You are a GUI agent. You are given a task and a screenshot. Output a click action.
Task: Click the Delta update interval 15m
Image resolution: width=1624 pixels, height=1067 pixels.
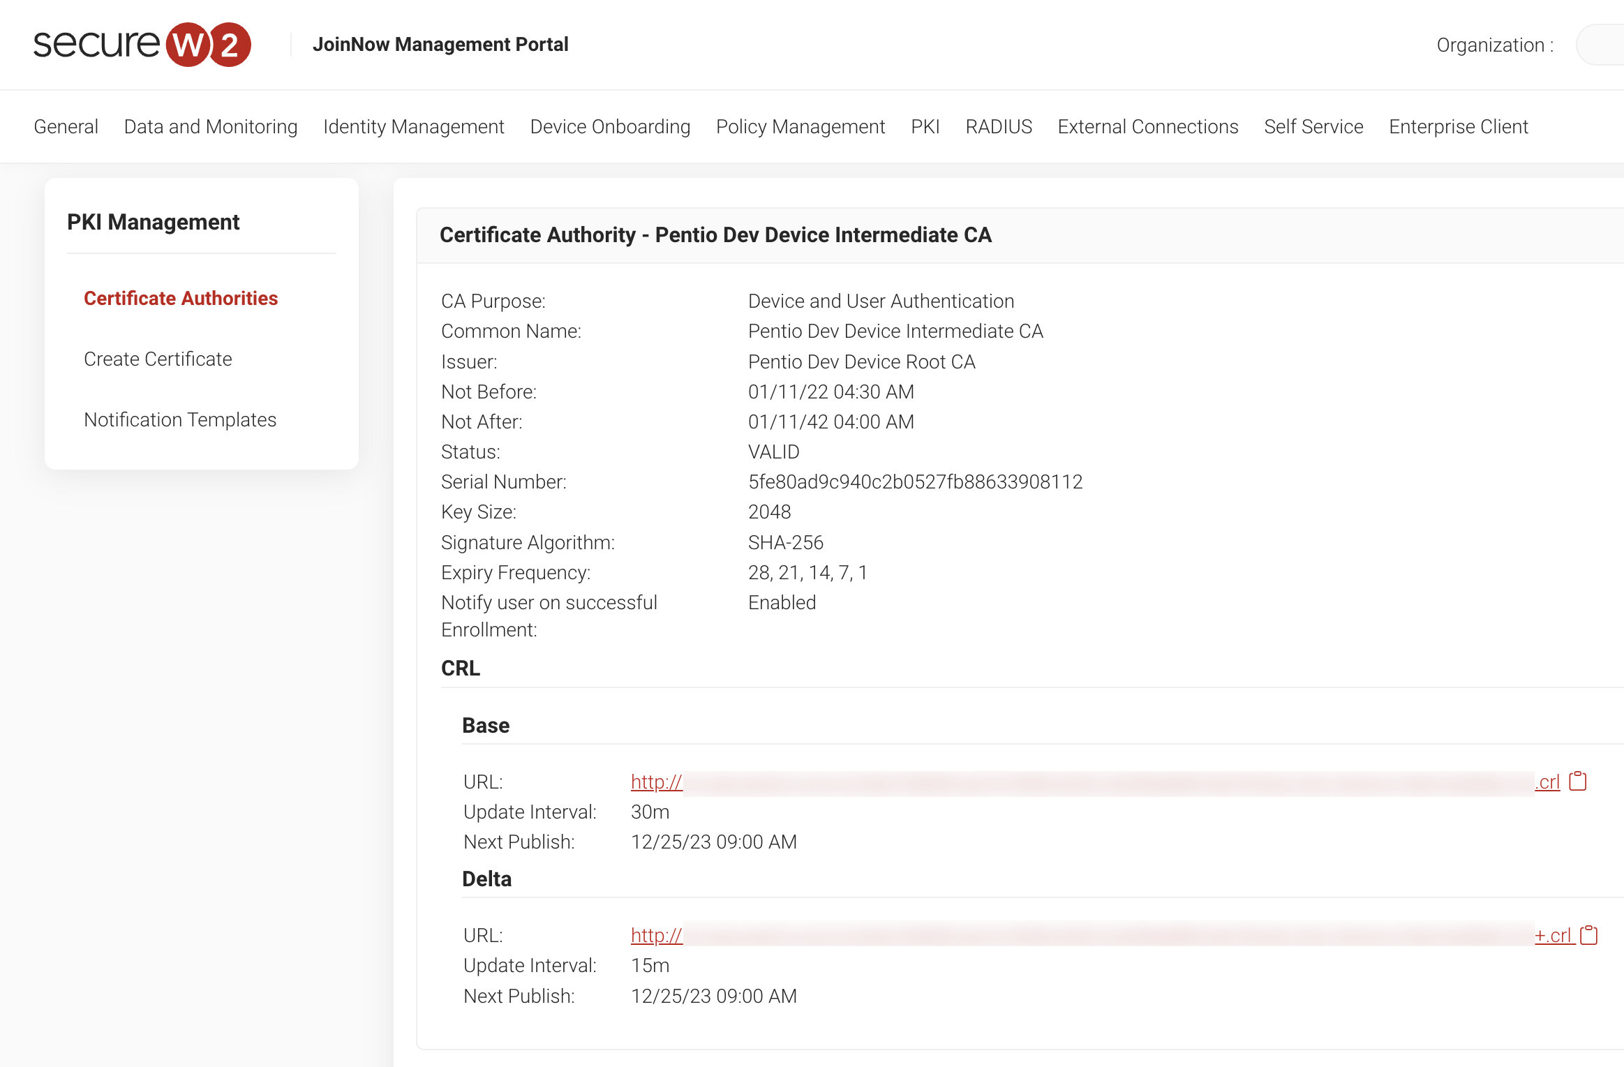[x=650, y=965]
